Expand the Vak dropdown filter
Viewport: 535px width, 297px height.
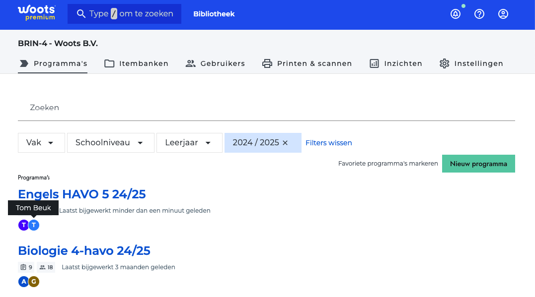pyautogui.click(x=41, y=143)
